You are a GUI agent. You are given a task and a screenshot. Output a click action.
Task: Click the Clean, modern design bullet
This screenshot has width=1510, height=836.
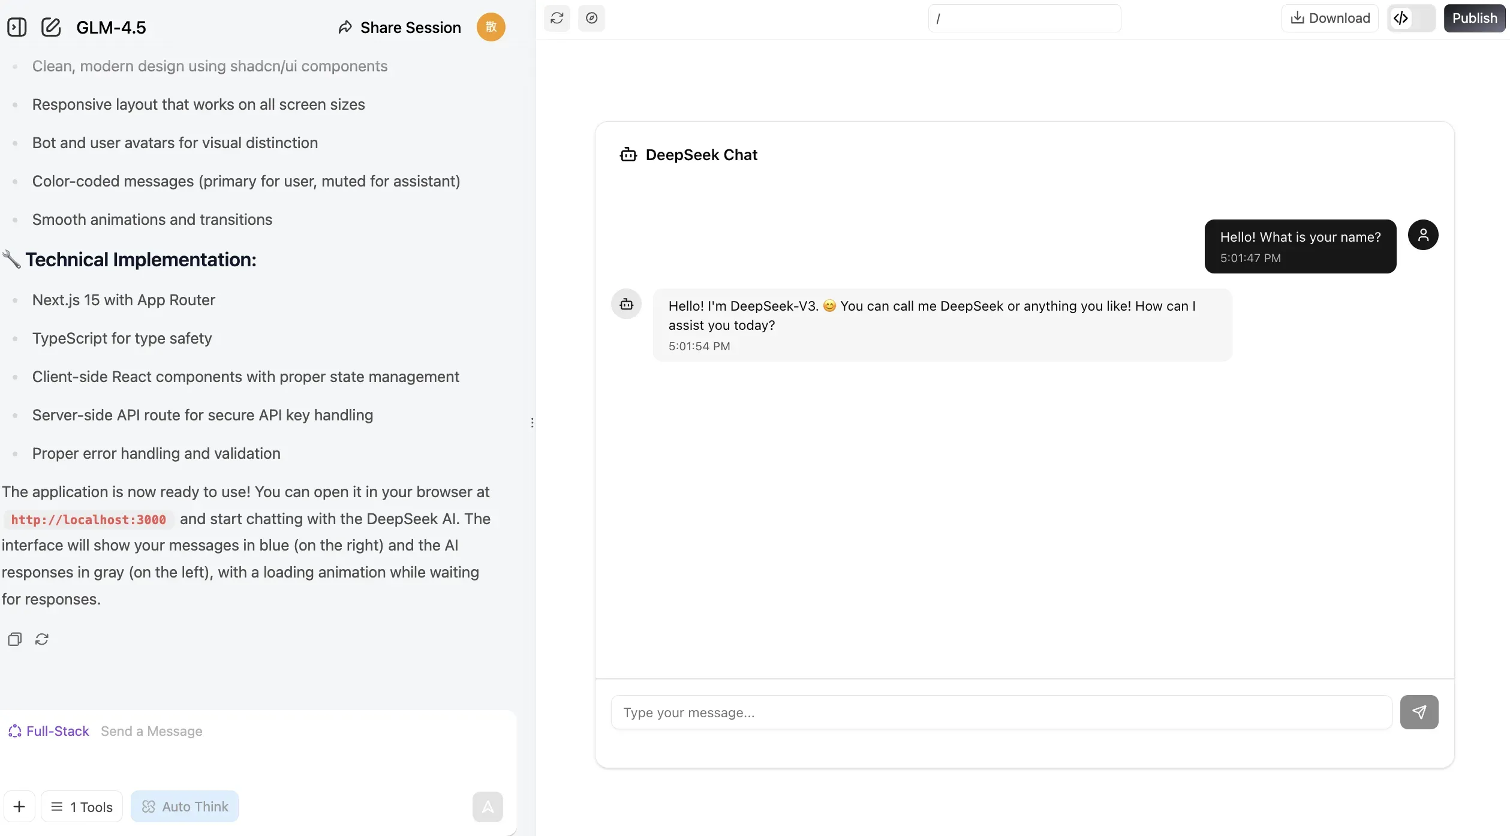coord(210,66)
